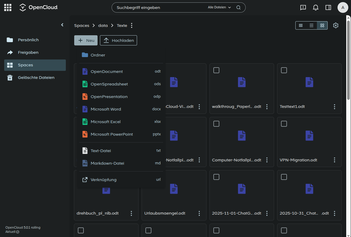Viewport: 351px width, 237px height.
Task: Collapse the left navigation sidebar
Action: click(62, 25)
